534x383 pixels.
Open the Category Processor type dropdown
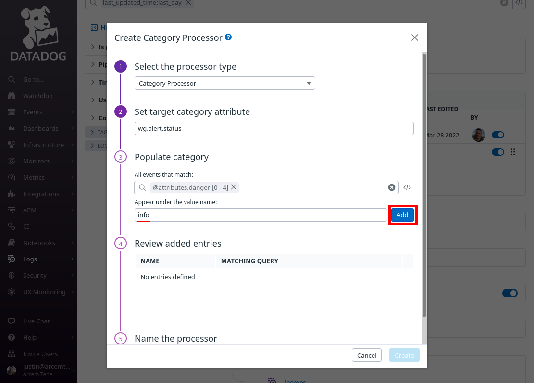pos(225,83)
